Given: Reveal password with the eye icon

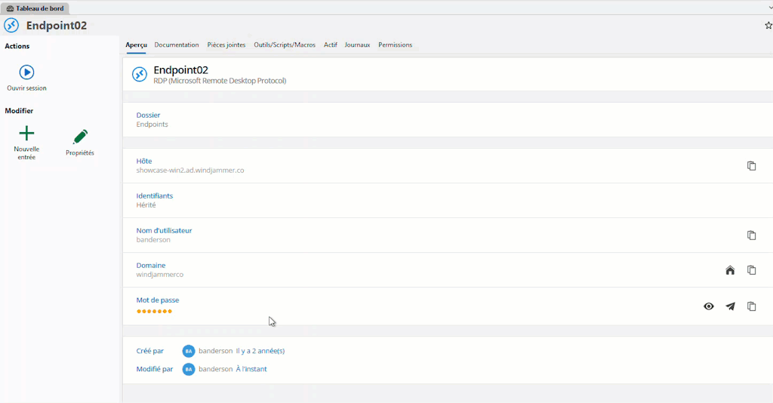Looking at the screenshot, I should (x=709, y=306).
